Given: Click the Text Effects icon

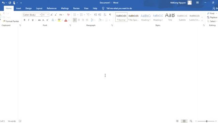Looking at the screenshot, I should click(53, 20).
